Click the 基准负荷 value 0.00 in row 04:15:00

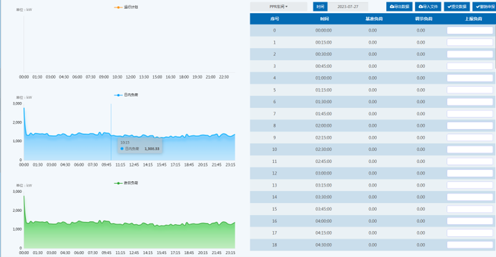coord(373,233)
